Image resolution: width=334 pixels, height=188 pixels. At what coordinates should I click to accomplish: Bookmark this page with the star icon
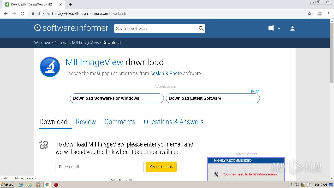pyautogui.click(x=309, y=14)
